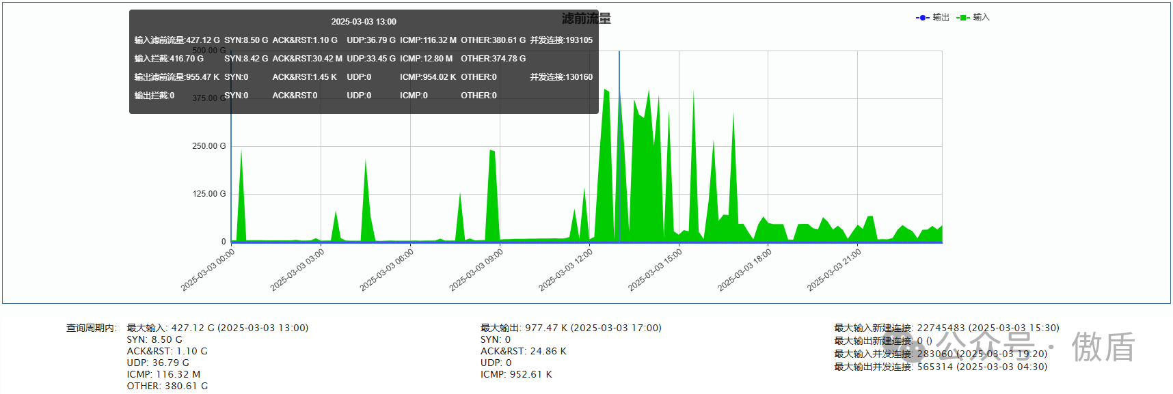Click the 最大输入新建连接 22745483 summary line

946,328
